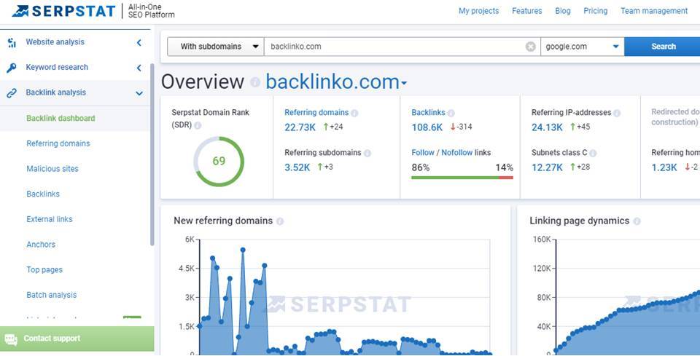Select Batch analysis in sidebar
The width and height of the screenshot is (700, 356).
click(x=51, y=295)
